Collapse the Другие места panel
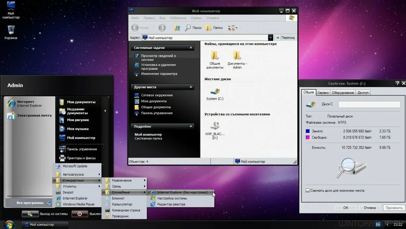The height and width of the screenshot is (229, 406). 191,87
